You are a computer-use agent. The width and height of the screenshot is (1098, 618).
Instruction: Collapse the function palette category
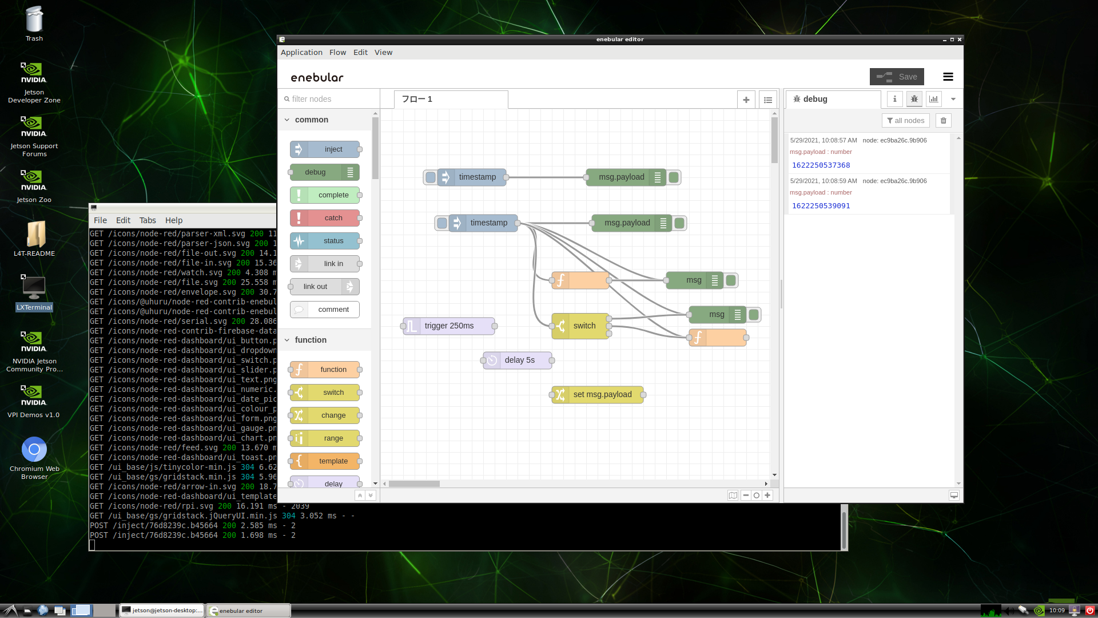pos(287,340)
